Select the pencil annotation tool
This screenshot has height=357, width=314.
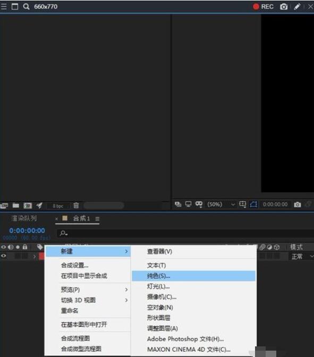[x=297, y=6]
